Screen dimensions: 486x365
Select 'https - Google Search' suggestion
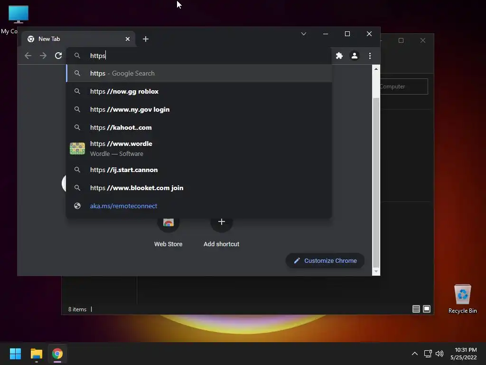click(x=199, y=73)
